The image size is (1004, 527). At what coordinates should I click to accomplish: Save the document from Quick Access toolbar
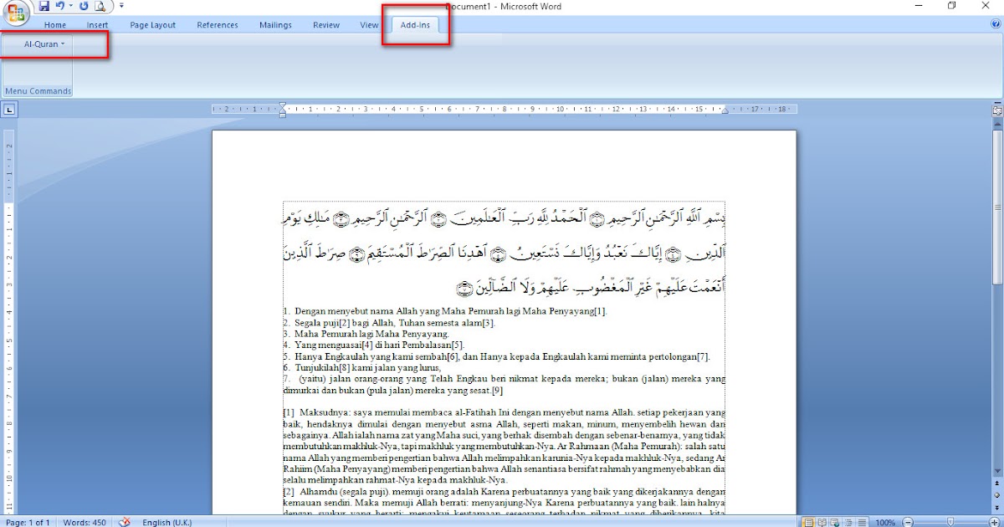44,7
